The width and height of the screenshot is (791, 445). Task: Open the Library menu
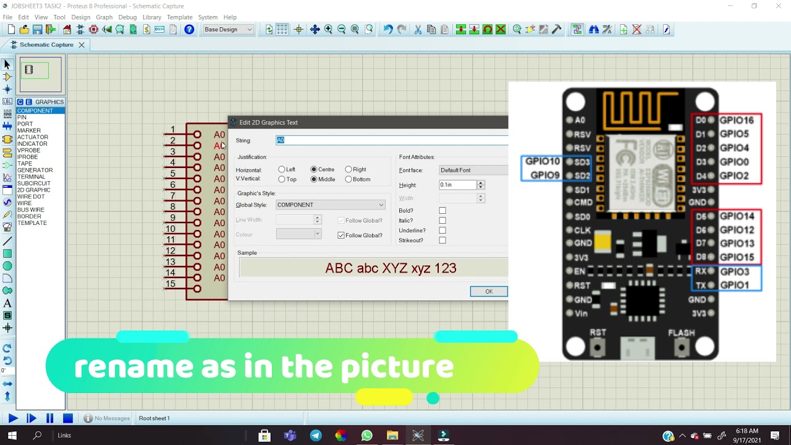[152, 17]
